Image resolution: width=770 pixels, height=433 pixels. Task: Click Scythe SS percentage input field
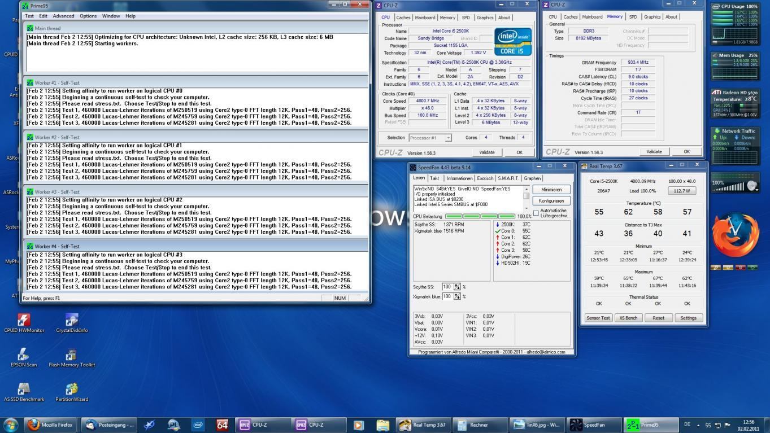(447, 287)
